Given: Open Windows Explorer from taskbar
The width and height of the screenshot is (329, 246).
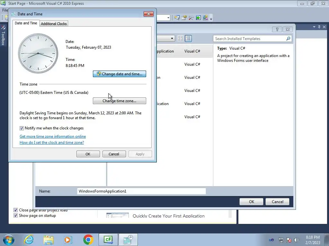Looking at the screenshot, I should [49, 240].
